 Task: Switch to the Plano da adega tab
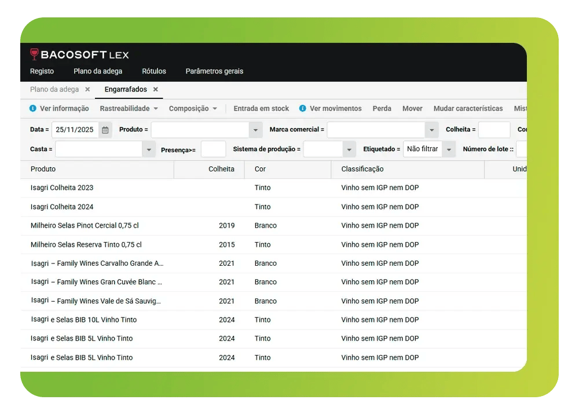click(54, 90)
